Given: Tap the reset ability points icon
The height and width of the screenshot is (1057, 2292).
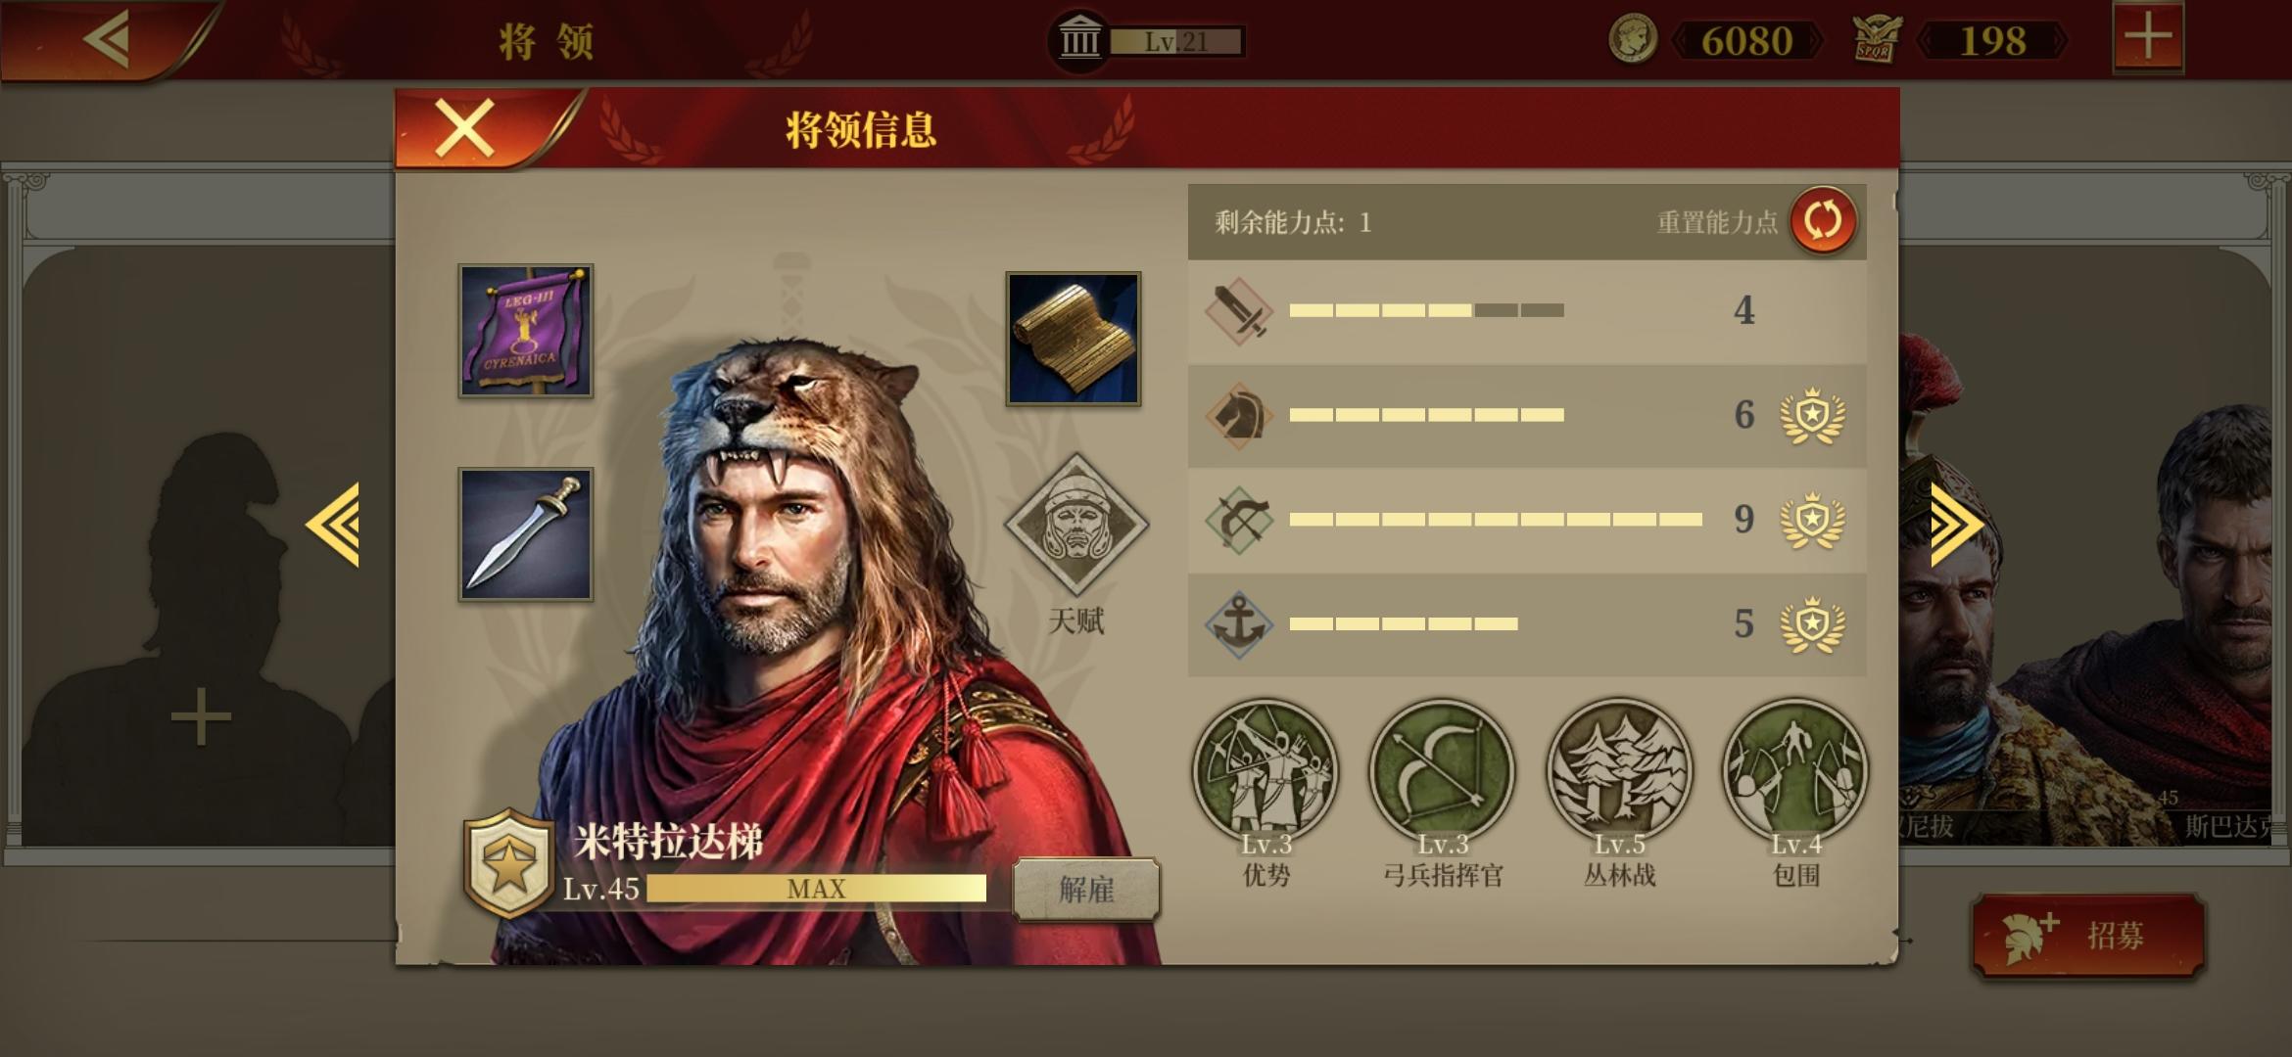Looking at the screenshot, I should (x=1823, y=221).
